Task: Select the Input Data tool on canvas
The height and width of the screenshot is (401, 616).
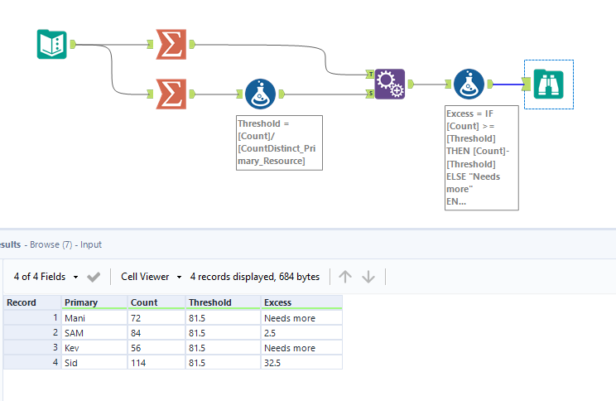Action: [52, 45]
